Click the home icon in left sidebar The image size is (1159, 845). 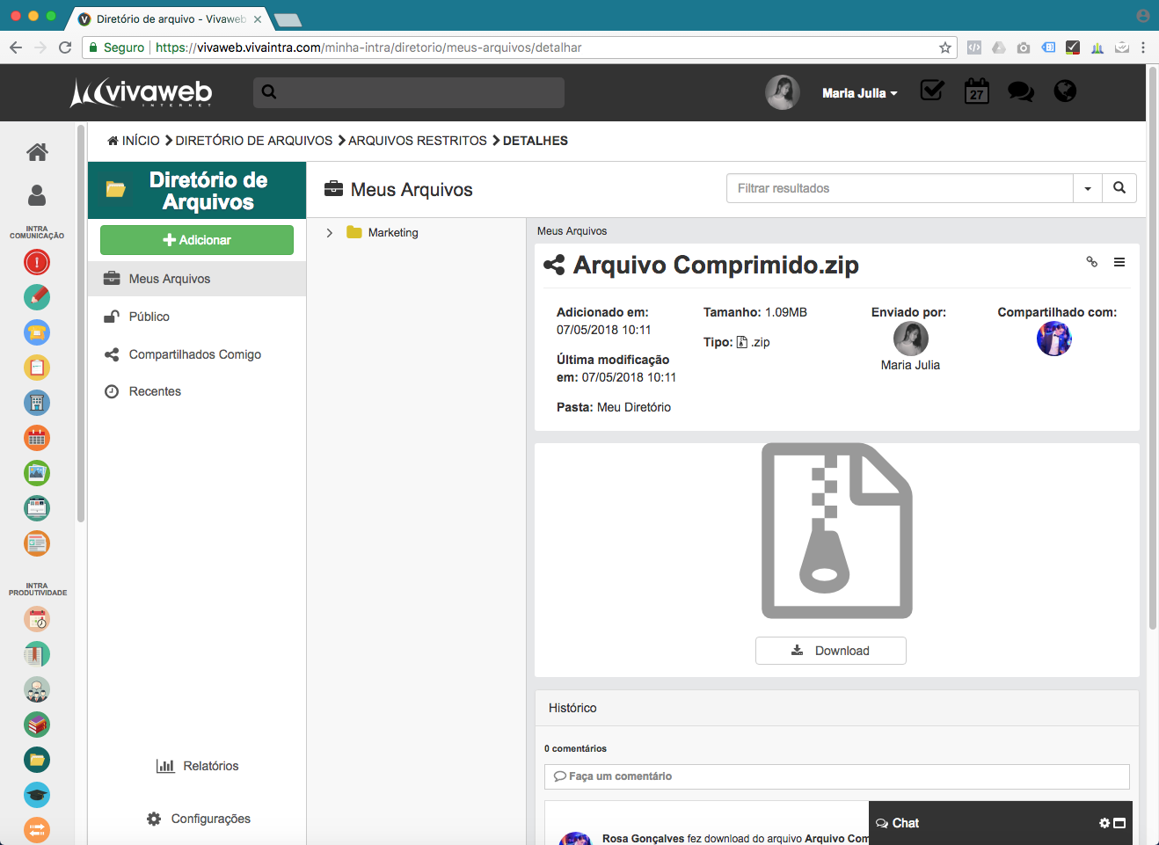tap(37, 152)
